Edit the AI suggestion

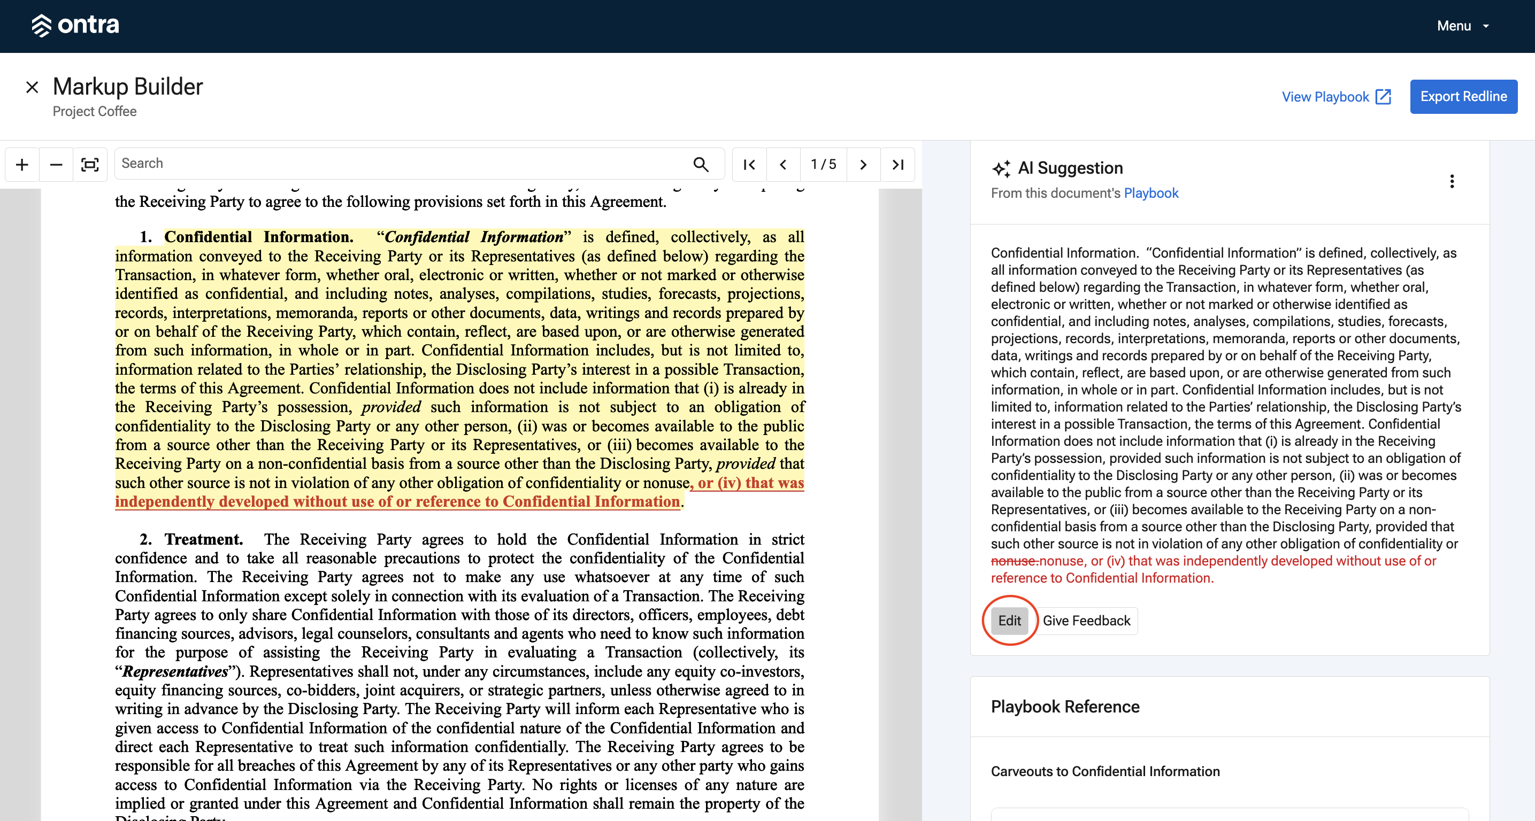(x=1009, y=621)
